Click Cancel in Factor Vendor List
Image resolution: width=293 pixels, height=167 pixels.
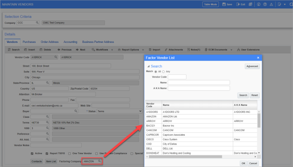click(253, 163)
